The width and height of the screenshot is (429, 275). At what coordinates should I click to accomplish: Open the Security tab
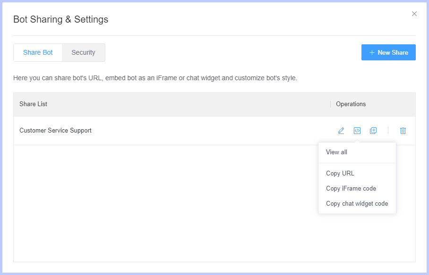pyautogui.click(x=83, y=52)
